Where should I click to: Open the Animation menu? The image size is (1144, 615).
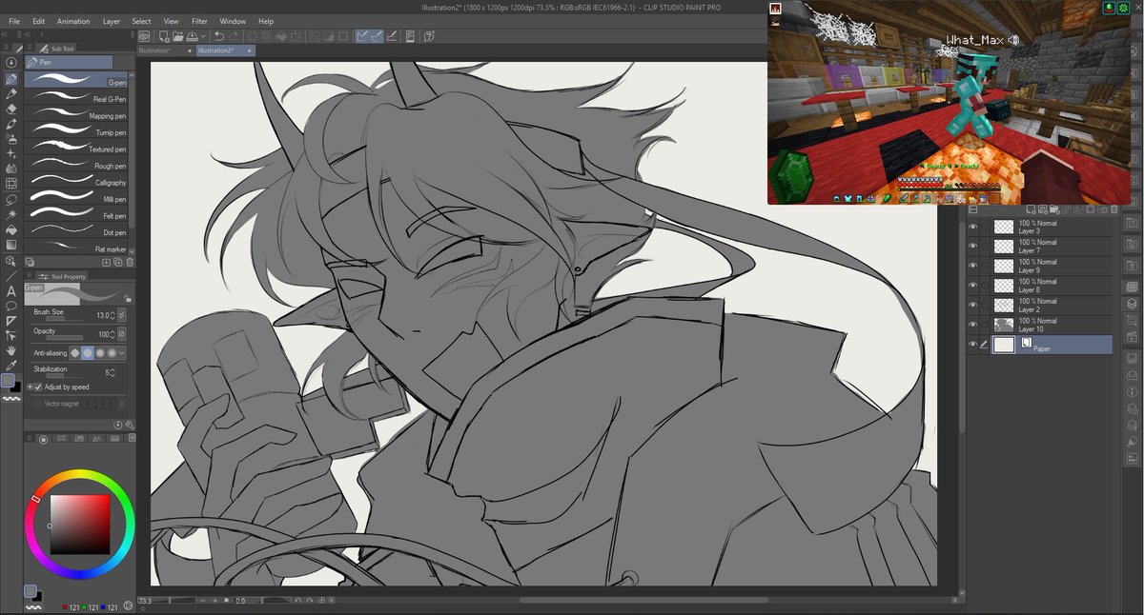tap(73, 21)
